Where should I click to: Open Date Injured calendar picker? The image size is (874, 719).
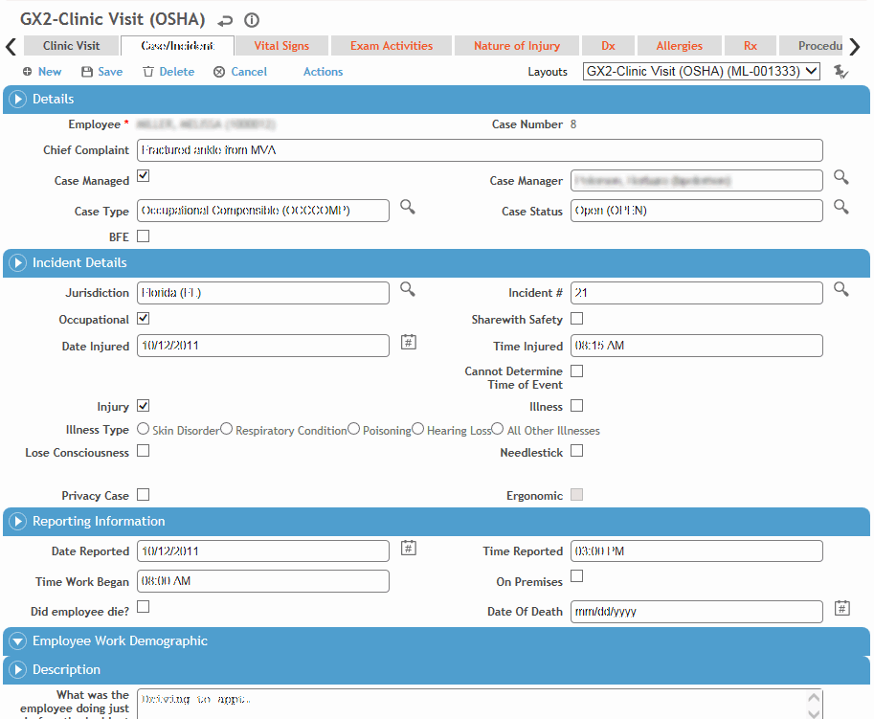(x=409, y=342)
